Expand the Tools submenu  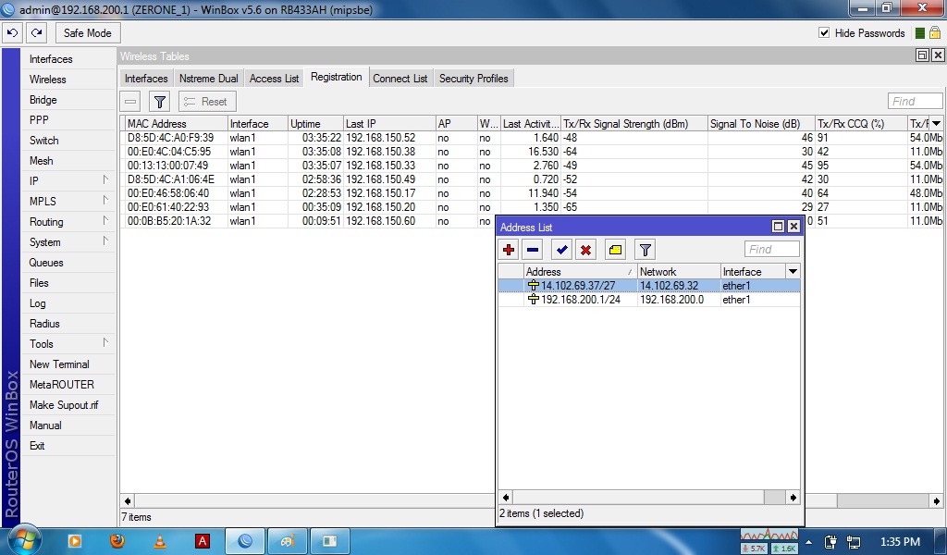[x=67, y=343]
